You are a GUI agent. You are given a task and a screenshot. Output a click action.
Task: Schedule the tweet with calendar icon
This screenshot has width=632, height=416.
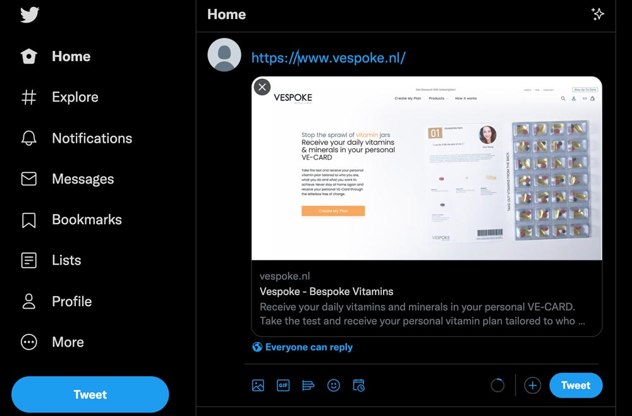[359, 386]
